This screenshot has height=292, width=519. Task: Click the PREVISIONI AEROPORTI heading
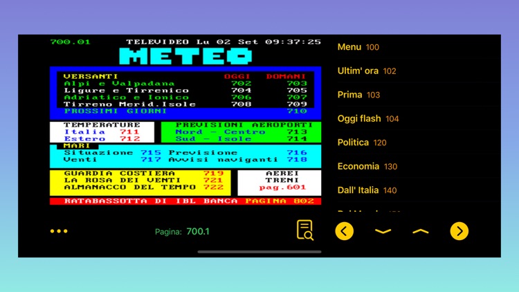point(244,125)
